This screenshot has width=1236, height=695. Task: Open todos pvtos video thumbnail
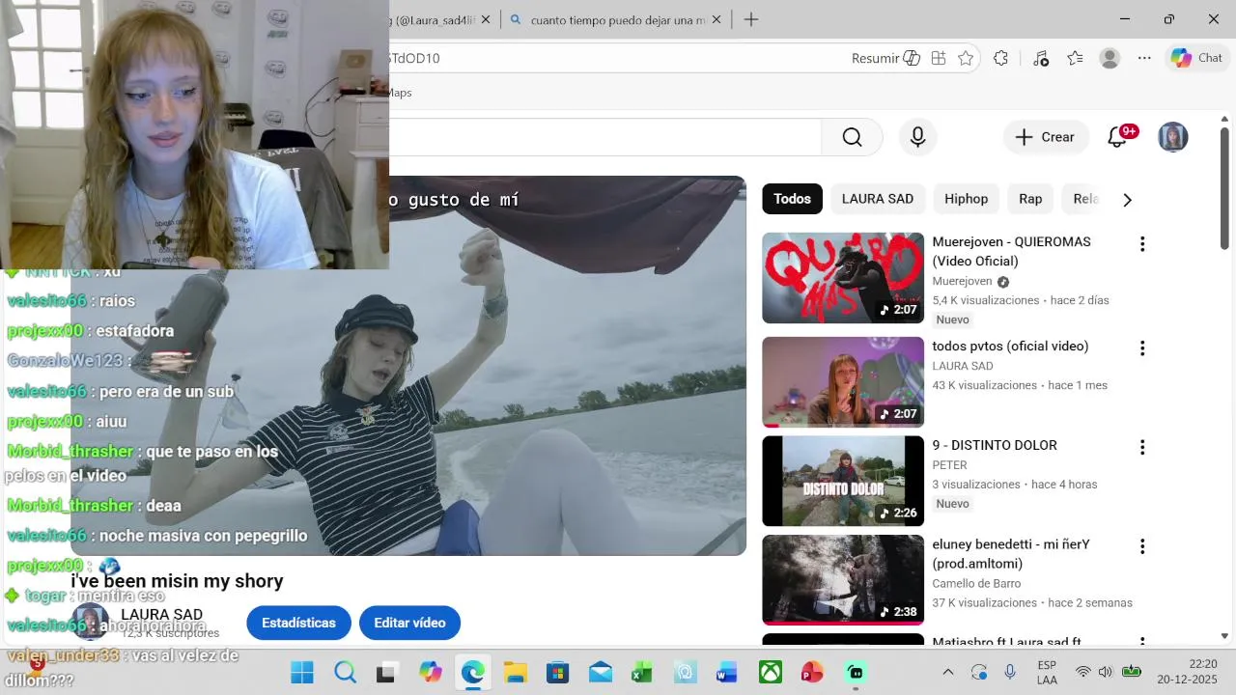coord(843,382)
